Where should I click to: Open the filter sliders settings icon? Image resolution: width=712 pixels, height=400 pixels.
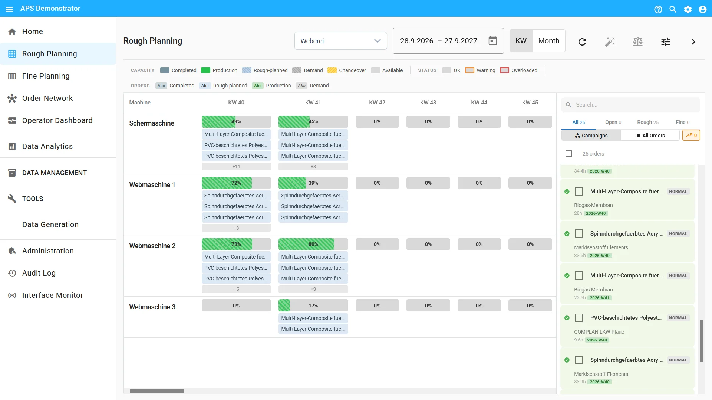[666, 41]
